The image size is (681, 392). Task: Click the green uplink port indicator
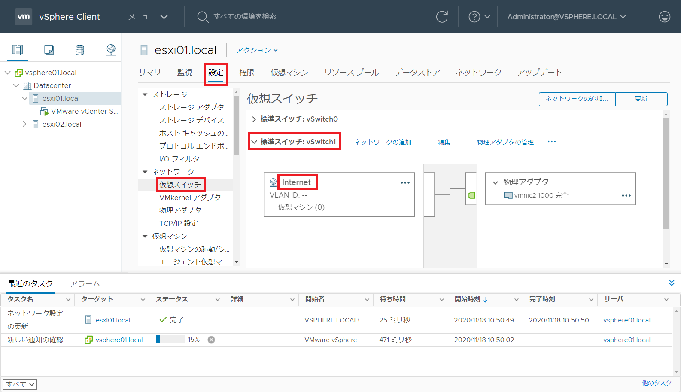471,195
